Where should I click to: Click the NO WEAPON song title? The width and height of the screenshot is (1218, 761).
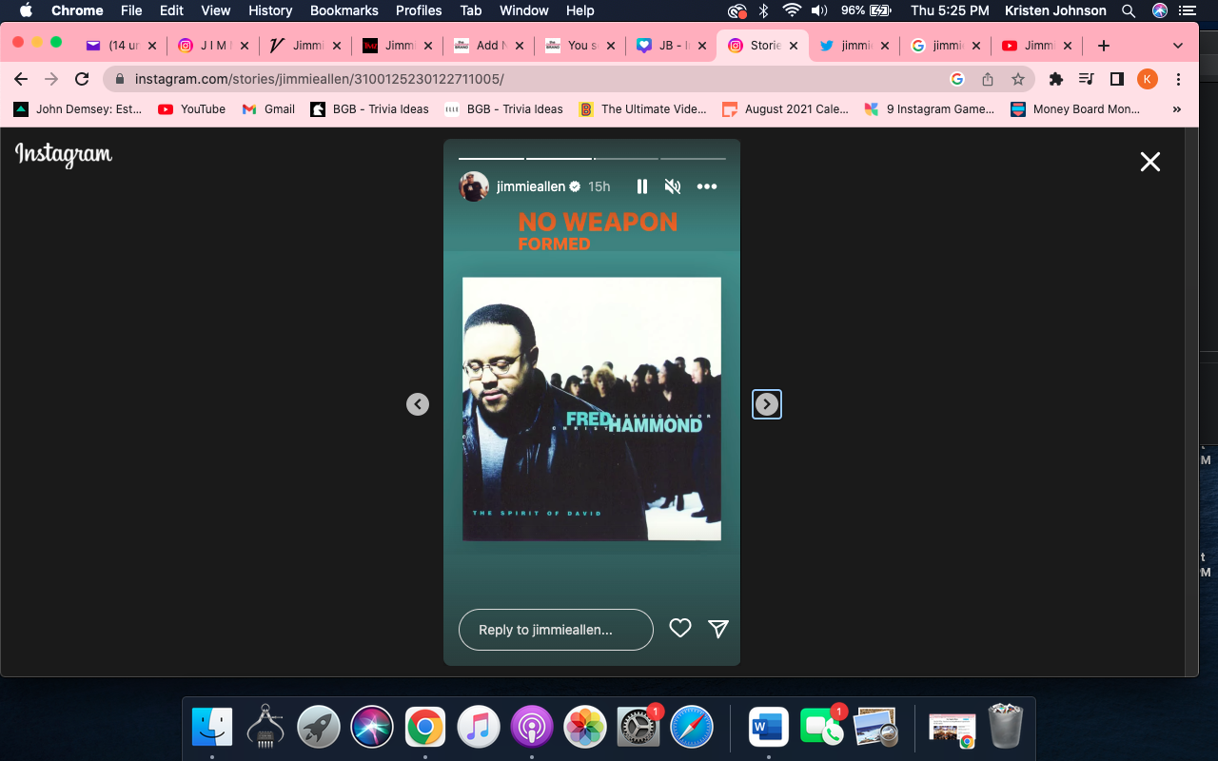[x=599, y=223]
